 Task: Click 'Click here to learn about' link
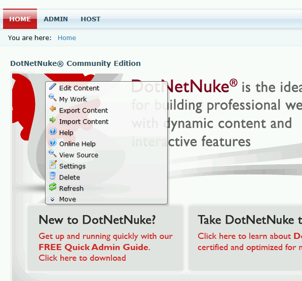tap(244, 236)
